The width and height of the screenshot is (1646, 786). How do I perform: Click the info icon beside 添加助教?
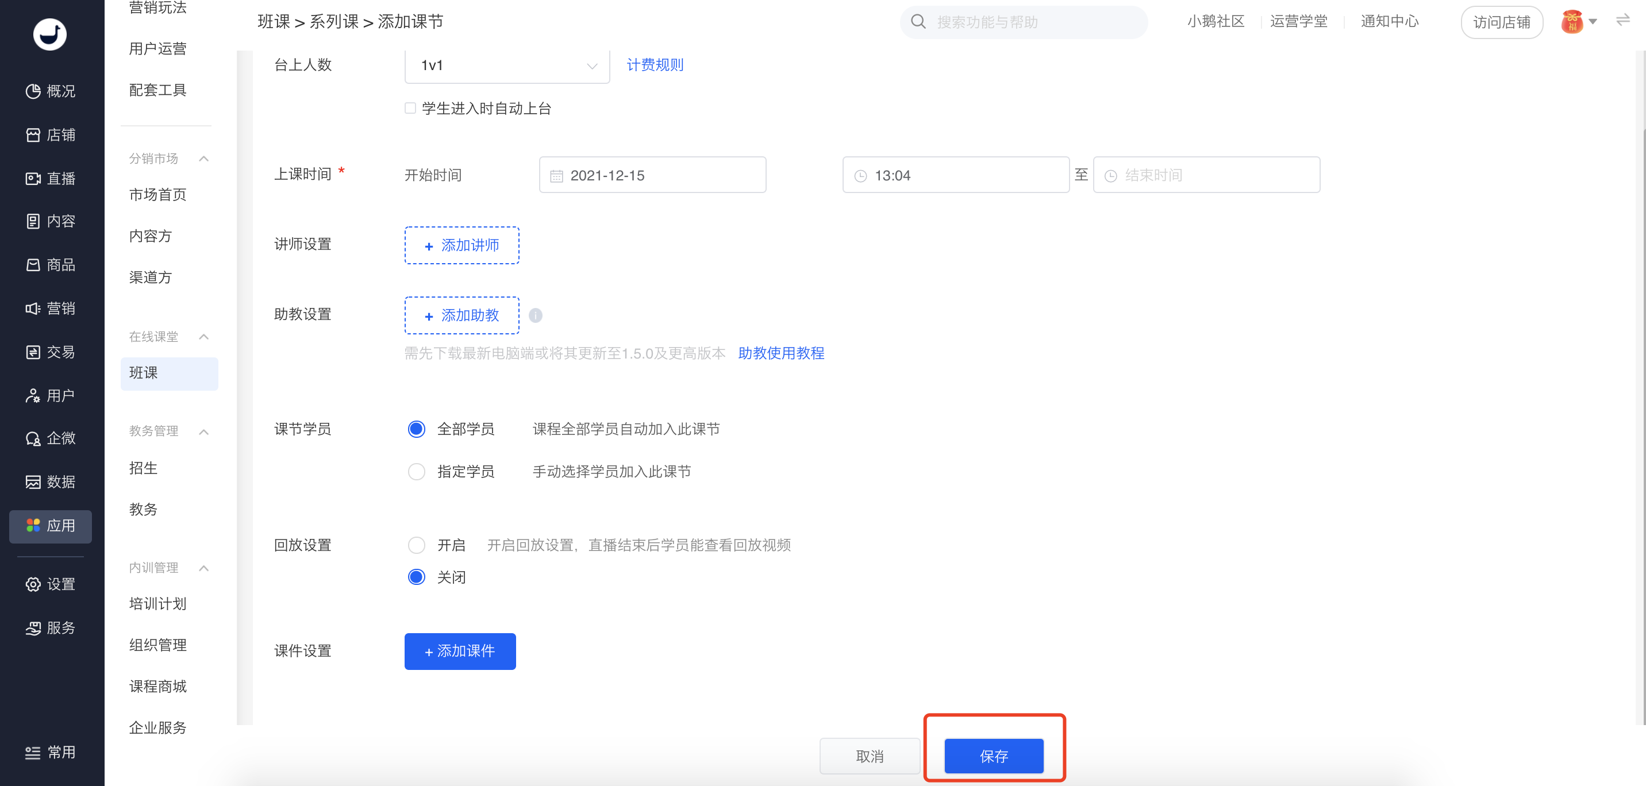[536, 315]
